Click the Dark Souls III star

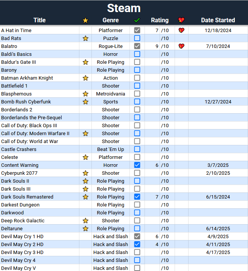click(x=85, y=189)
